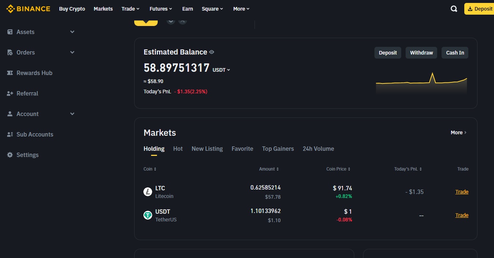This screenshot has width=494, height=258.
Task: Expand the Assets sidebar section
Action: 72,32
